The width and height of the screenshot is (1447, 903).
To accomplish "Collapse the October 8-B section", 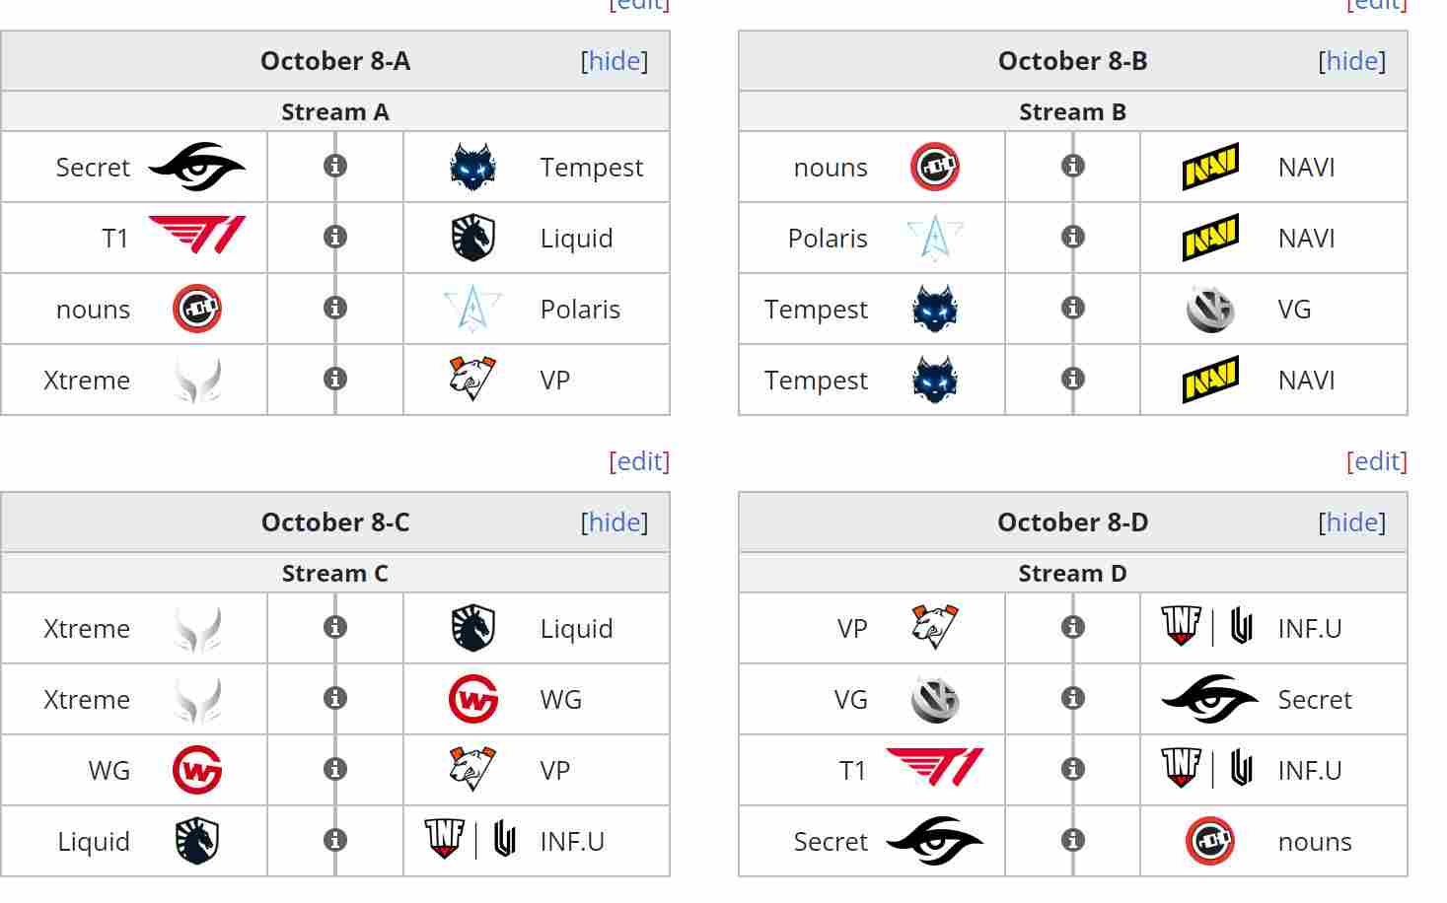I will tap(1352, 60).
